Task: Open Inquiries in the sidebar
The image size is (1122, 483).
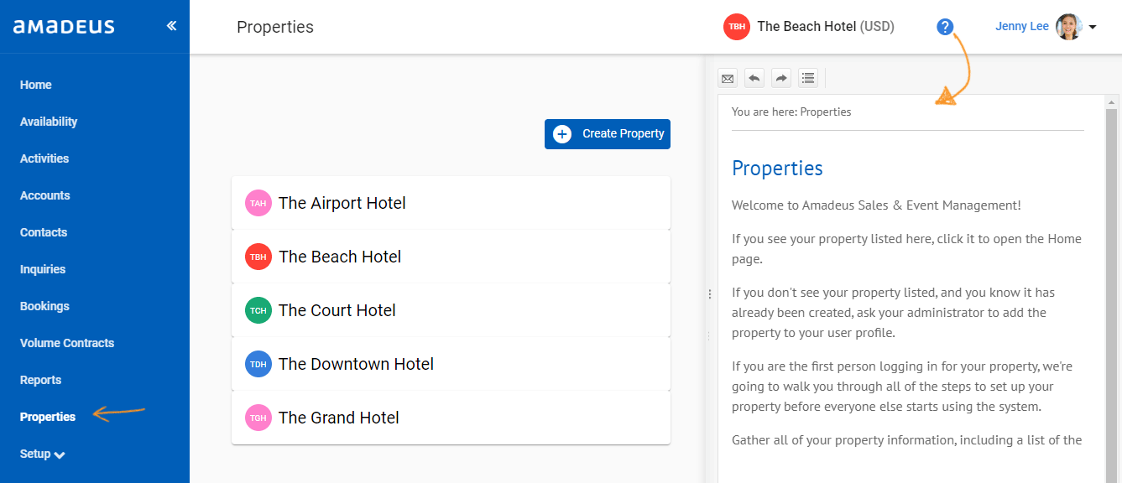Action: click(x=43, y=269)
